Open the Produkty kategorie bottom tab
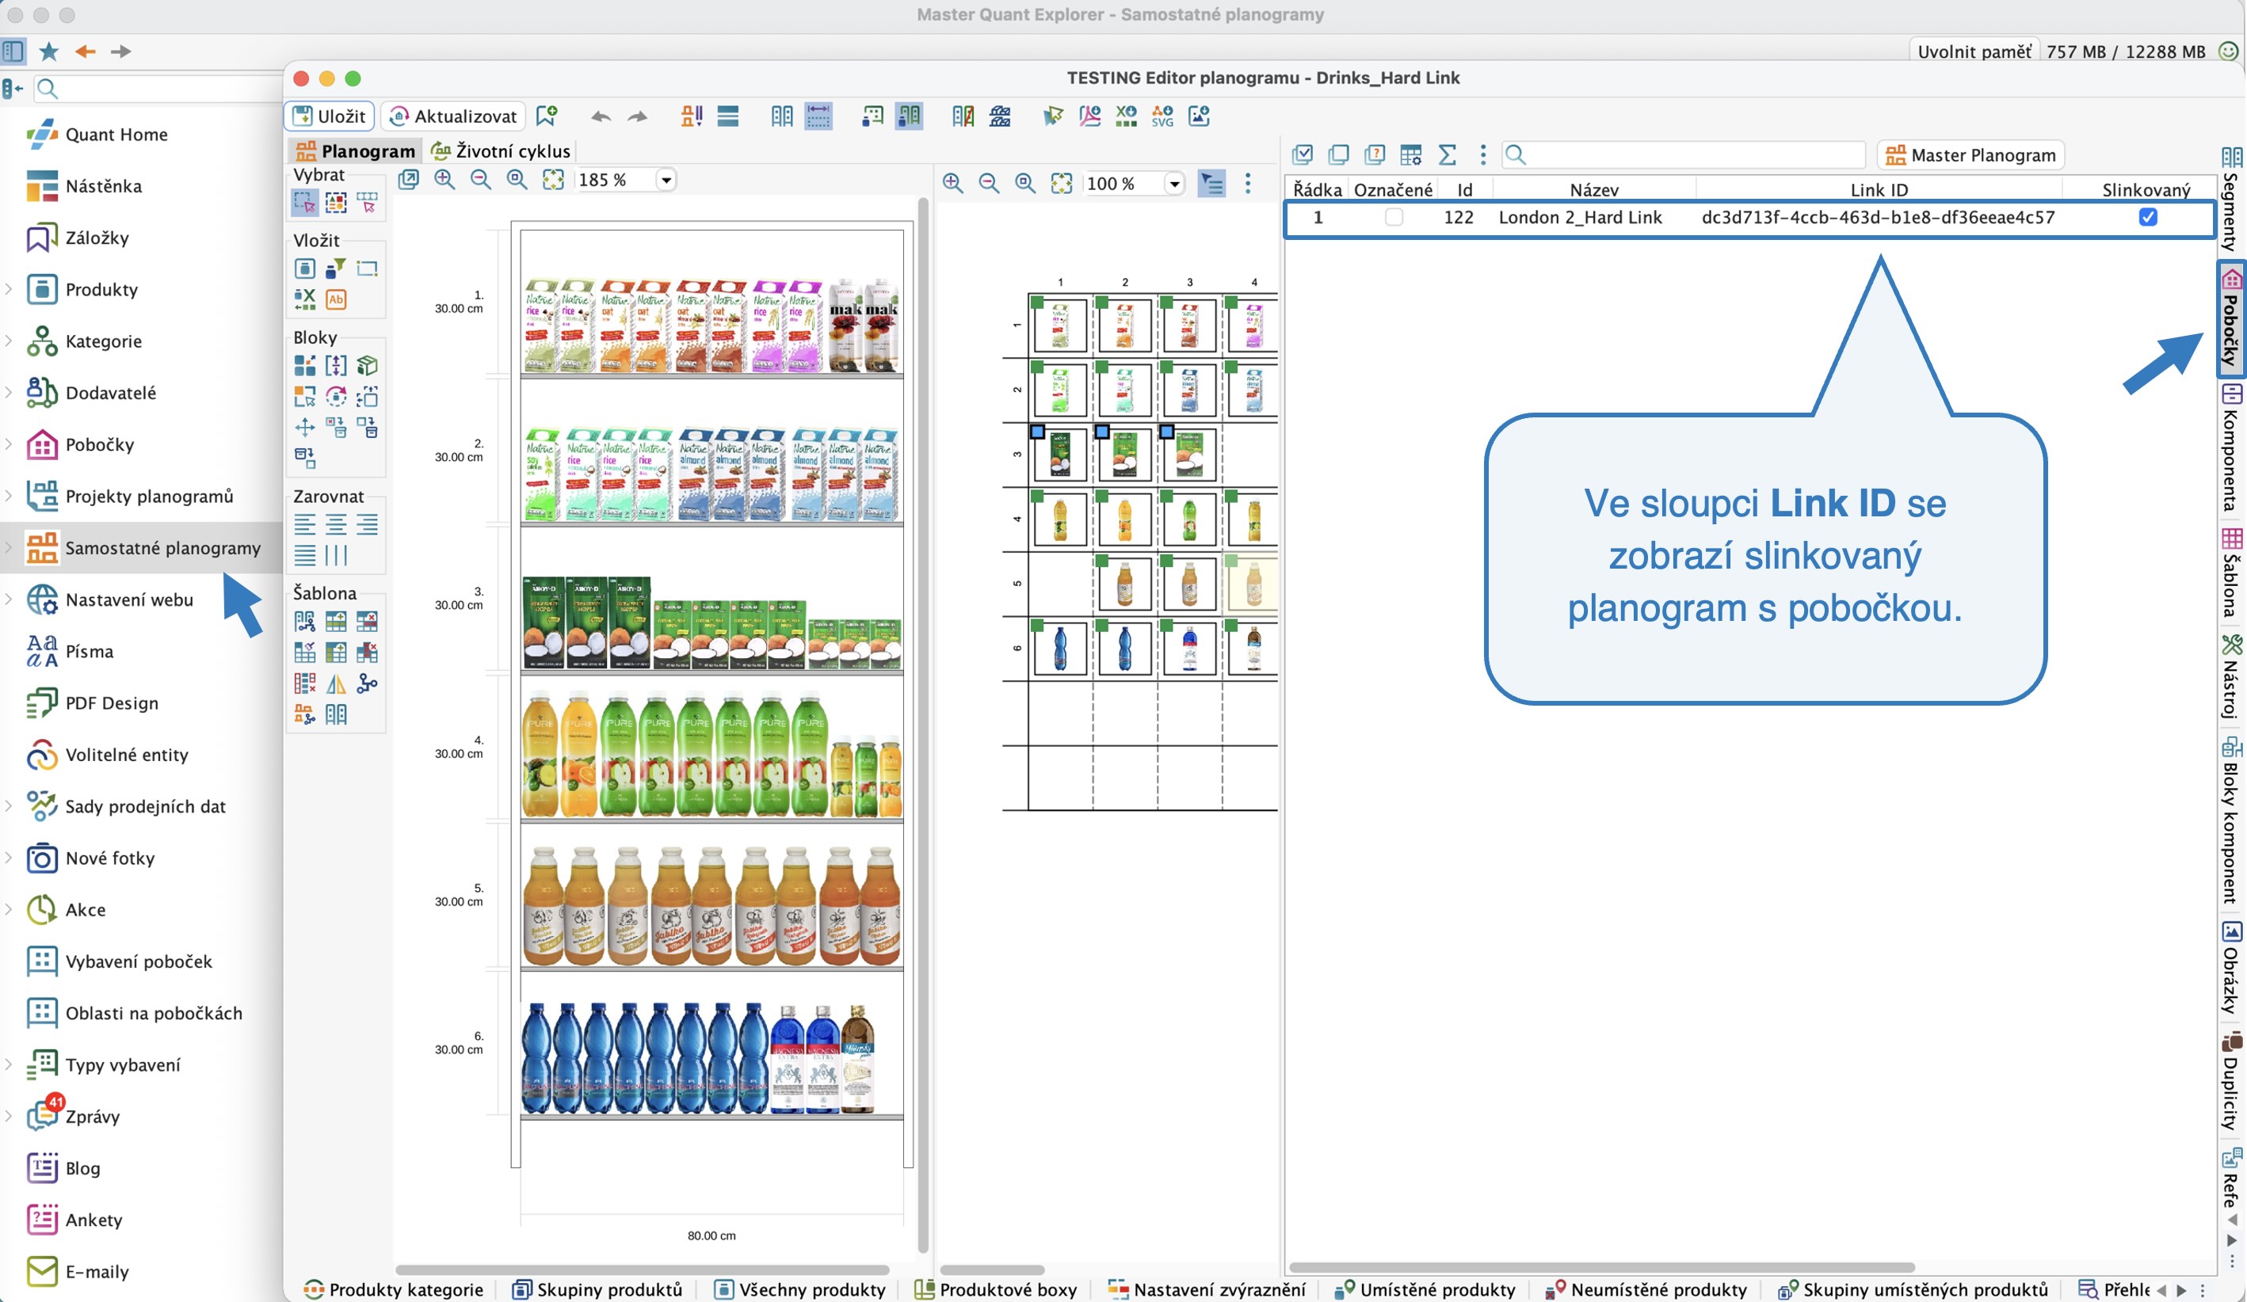Viewport: 2247px width, 1302px height. [393, 1289]
